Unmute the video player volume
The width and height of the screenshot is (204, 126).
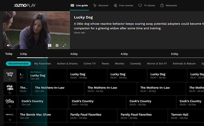pos(8,45)
